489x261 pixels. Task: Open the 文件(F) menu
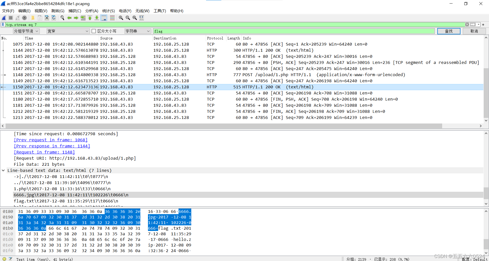tap(8, 11)
